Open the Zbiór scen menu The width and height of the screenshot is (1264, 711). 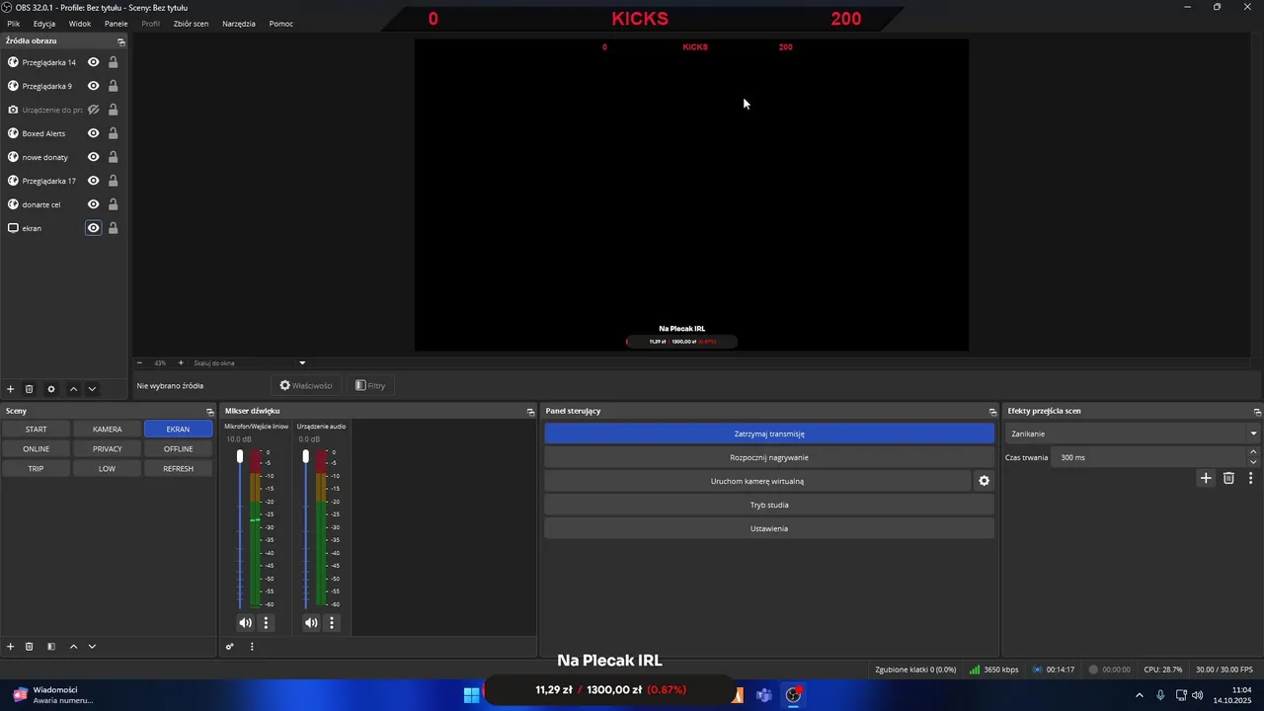coord(191,24)
